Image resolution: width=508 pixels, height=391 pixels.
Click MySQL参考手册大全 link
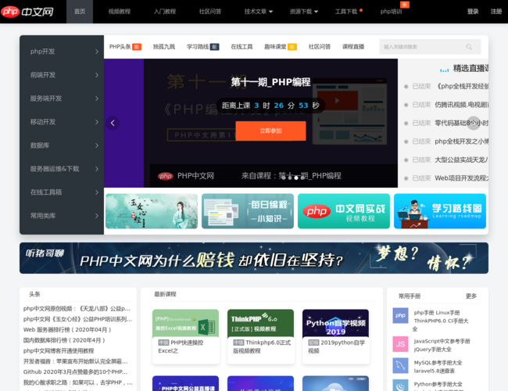[438, 363]
